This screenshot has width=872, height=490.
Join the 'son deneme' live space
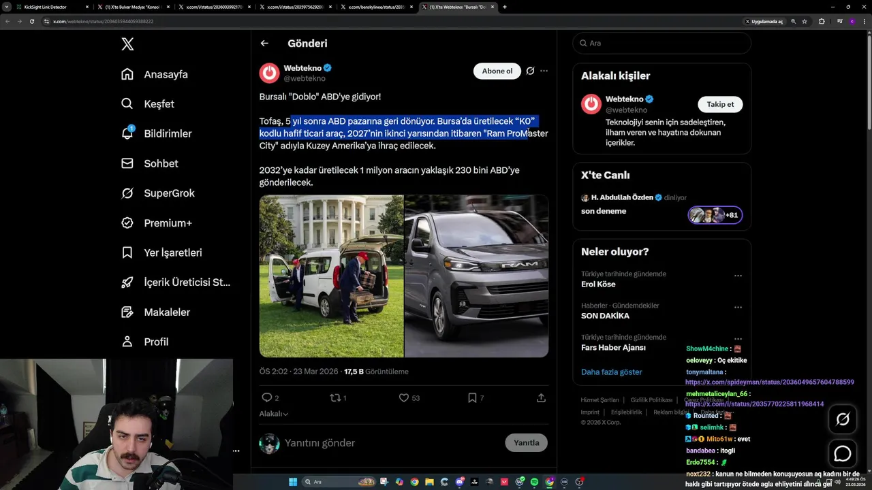pos(661,207)
